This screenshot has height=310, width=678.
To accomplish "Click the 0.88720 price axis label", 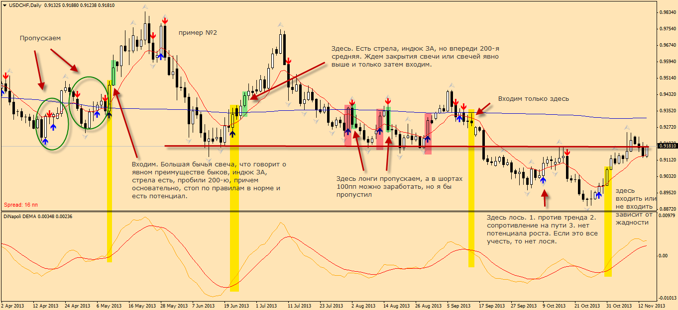I will coord(667,209).
